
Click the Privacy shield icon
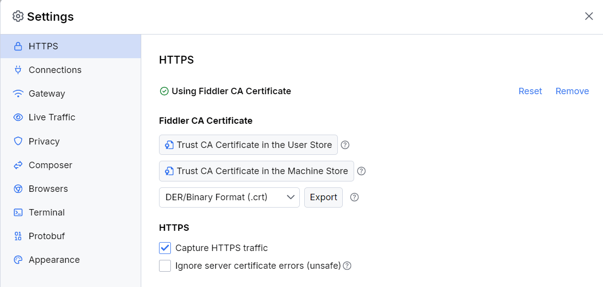pos(18,141)
